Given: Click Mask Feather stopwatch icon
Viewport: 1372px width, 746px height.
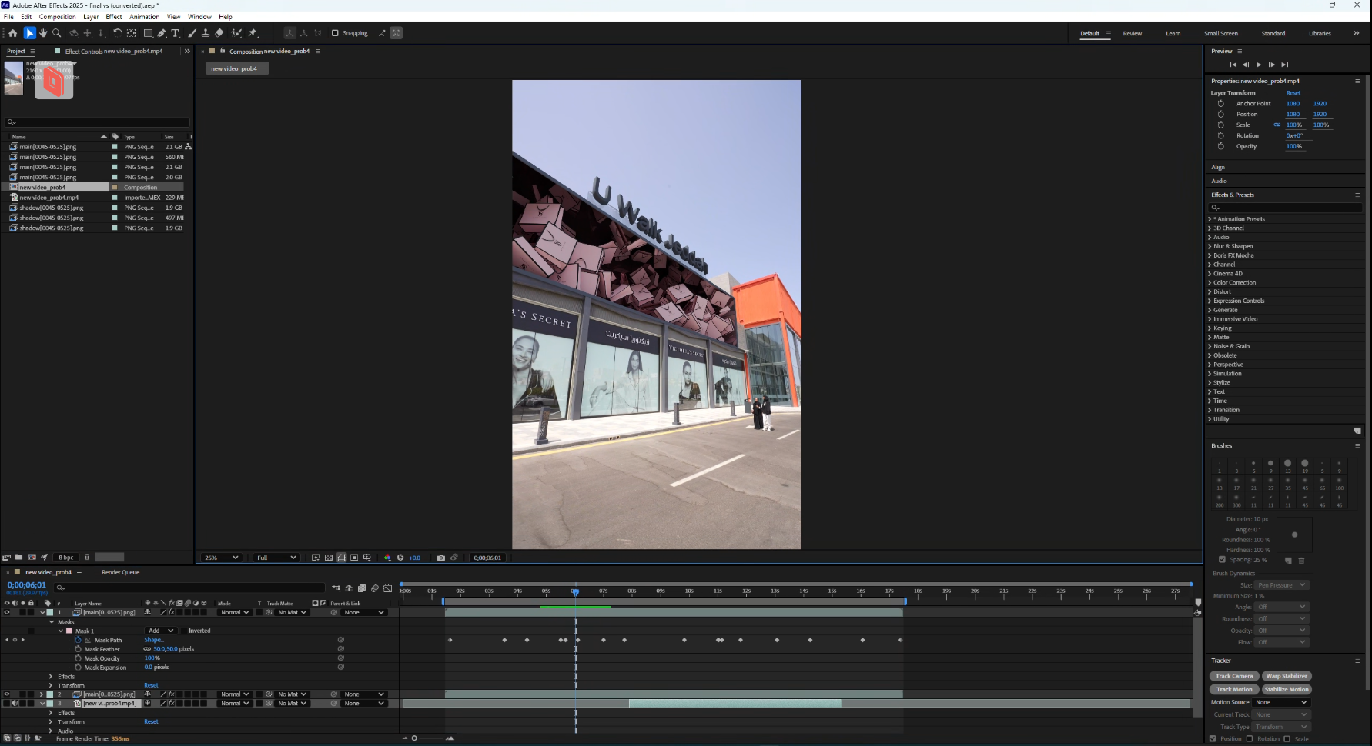Looking at the screenshot, I should tap(78, 649).
